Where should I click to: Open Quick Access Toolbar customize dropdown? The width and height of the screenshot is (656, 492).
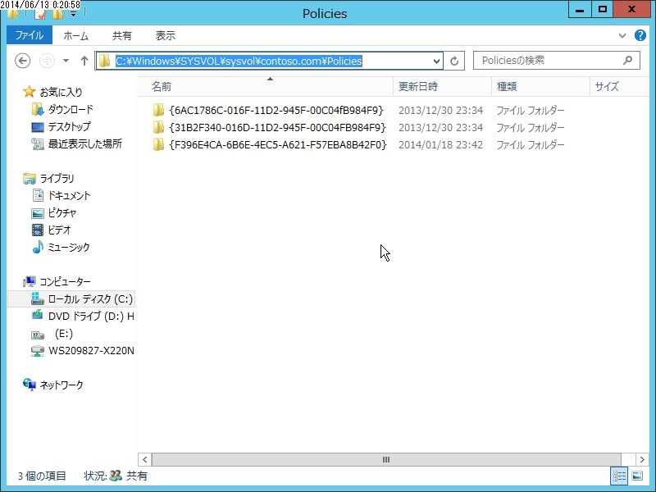pos(73,14)
